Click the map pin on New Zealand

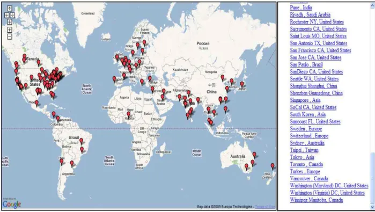click(273, 166)
